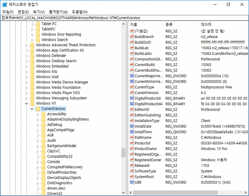Select the SoftwareType value name
This screenshot has height=196, width=249.
[x=146, y=171]
